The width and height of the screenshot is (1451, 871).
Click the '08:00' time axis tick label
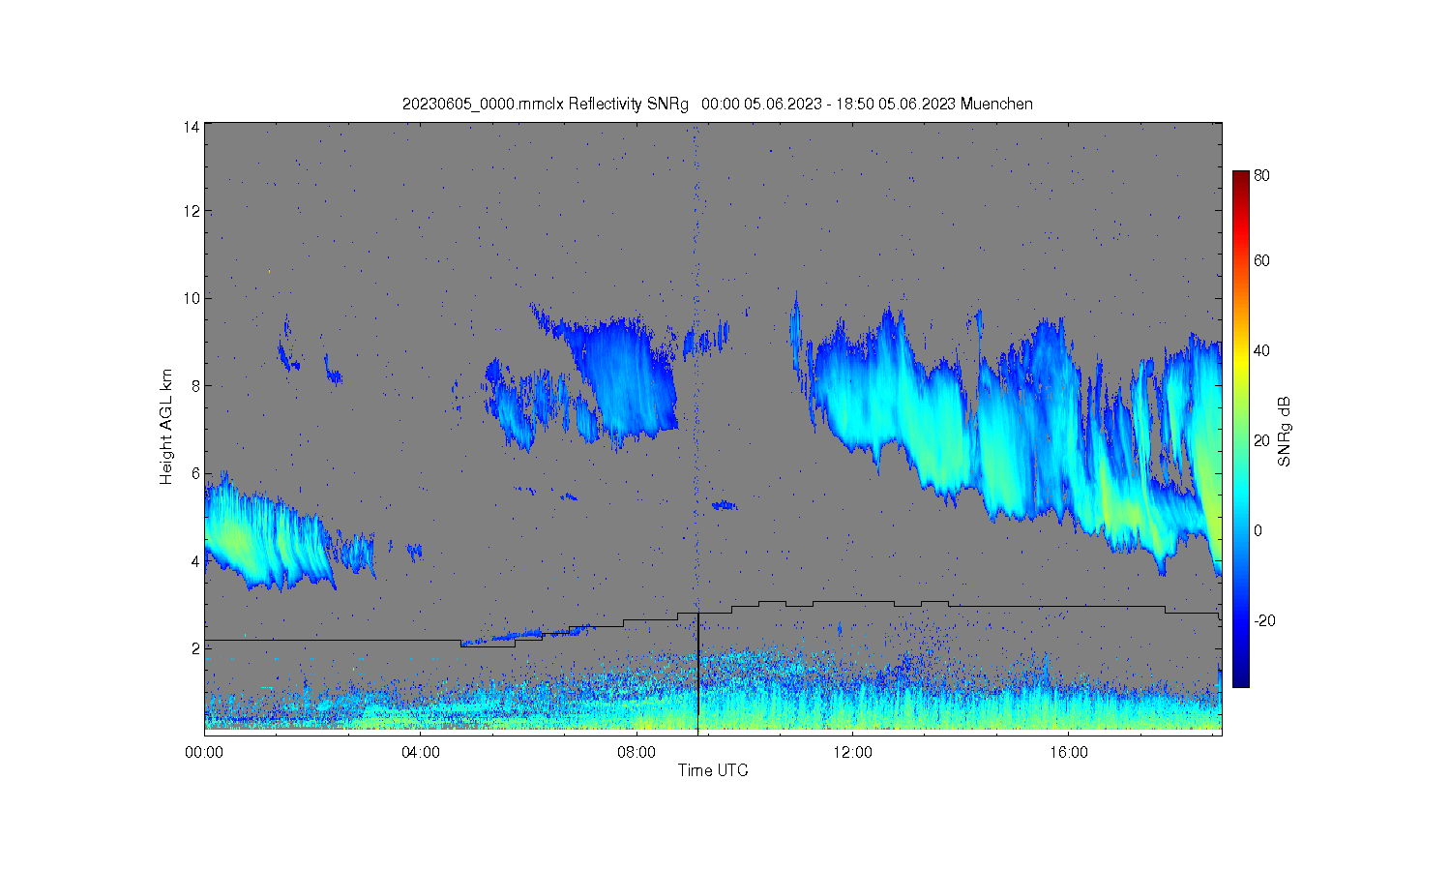coord(637,752)
